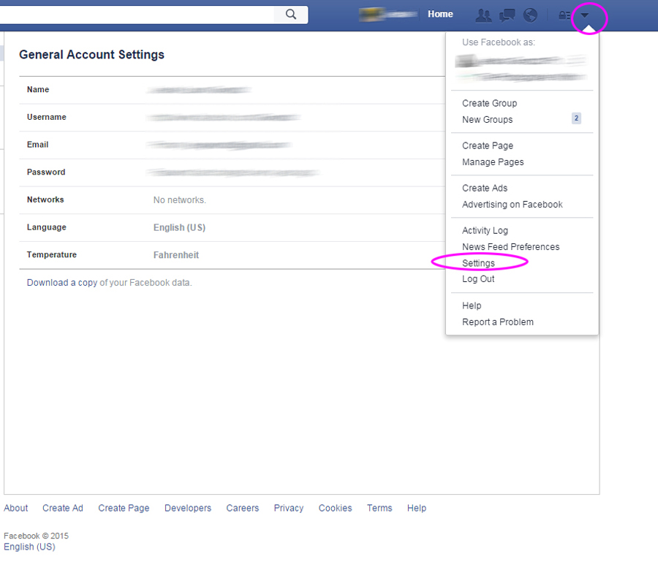The image size is (658, 570).
Task: Switch to first blurred page under Use Facebook as
Action: pos(521,61)
